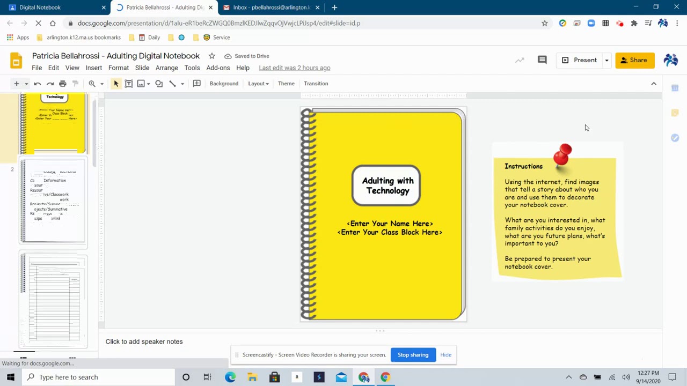Click Windows taskbar search box
The height and width of the screenshot is (386, 687).
tap(98, 377)
